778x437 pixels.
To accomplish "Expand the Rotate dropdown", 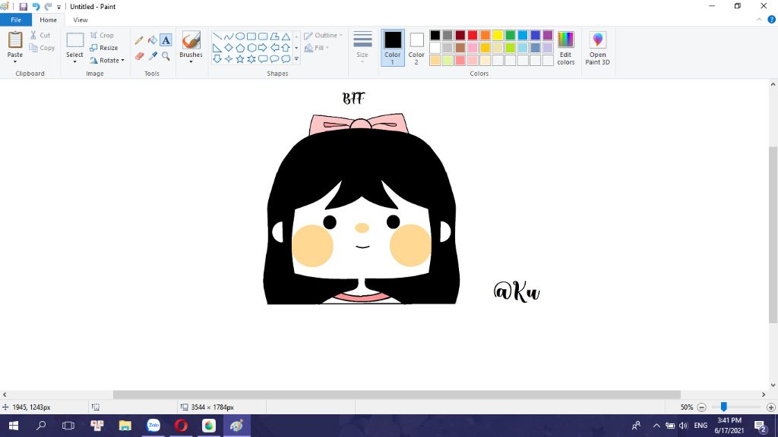I will click(122, 61).
